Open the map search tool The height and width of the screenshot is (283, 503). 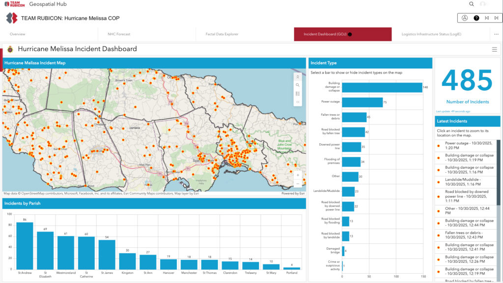297,85
